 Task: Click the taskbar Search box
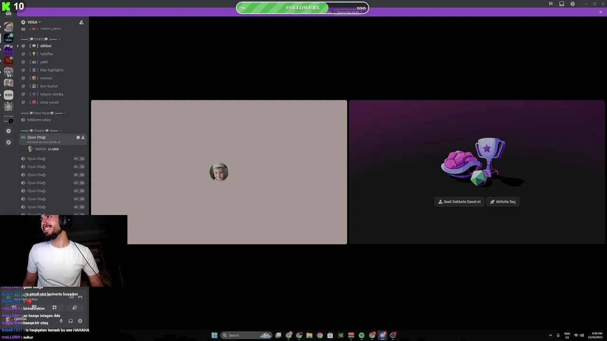(247, 335)
